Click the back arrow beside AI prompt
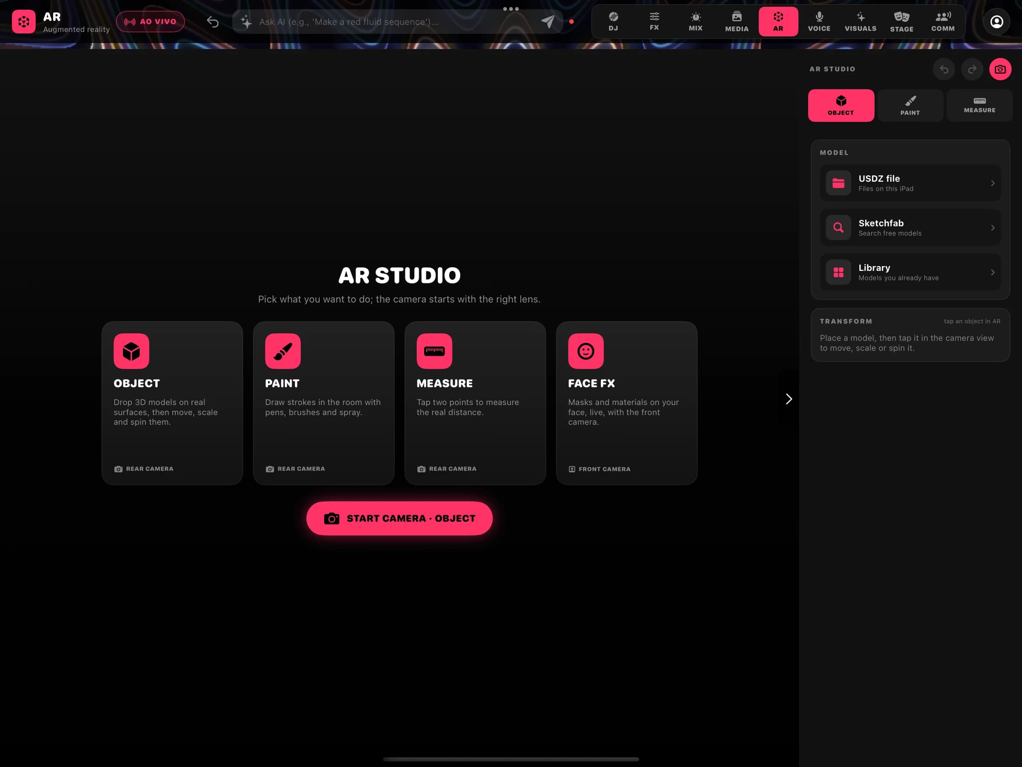The width and height of the screenshot is (1022, 767). [212, 22]
